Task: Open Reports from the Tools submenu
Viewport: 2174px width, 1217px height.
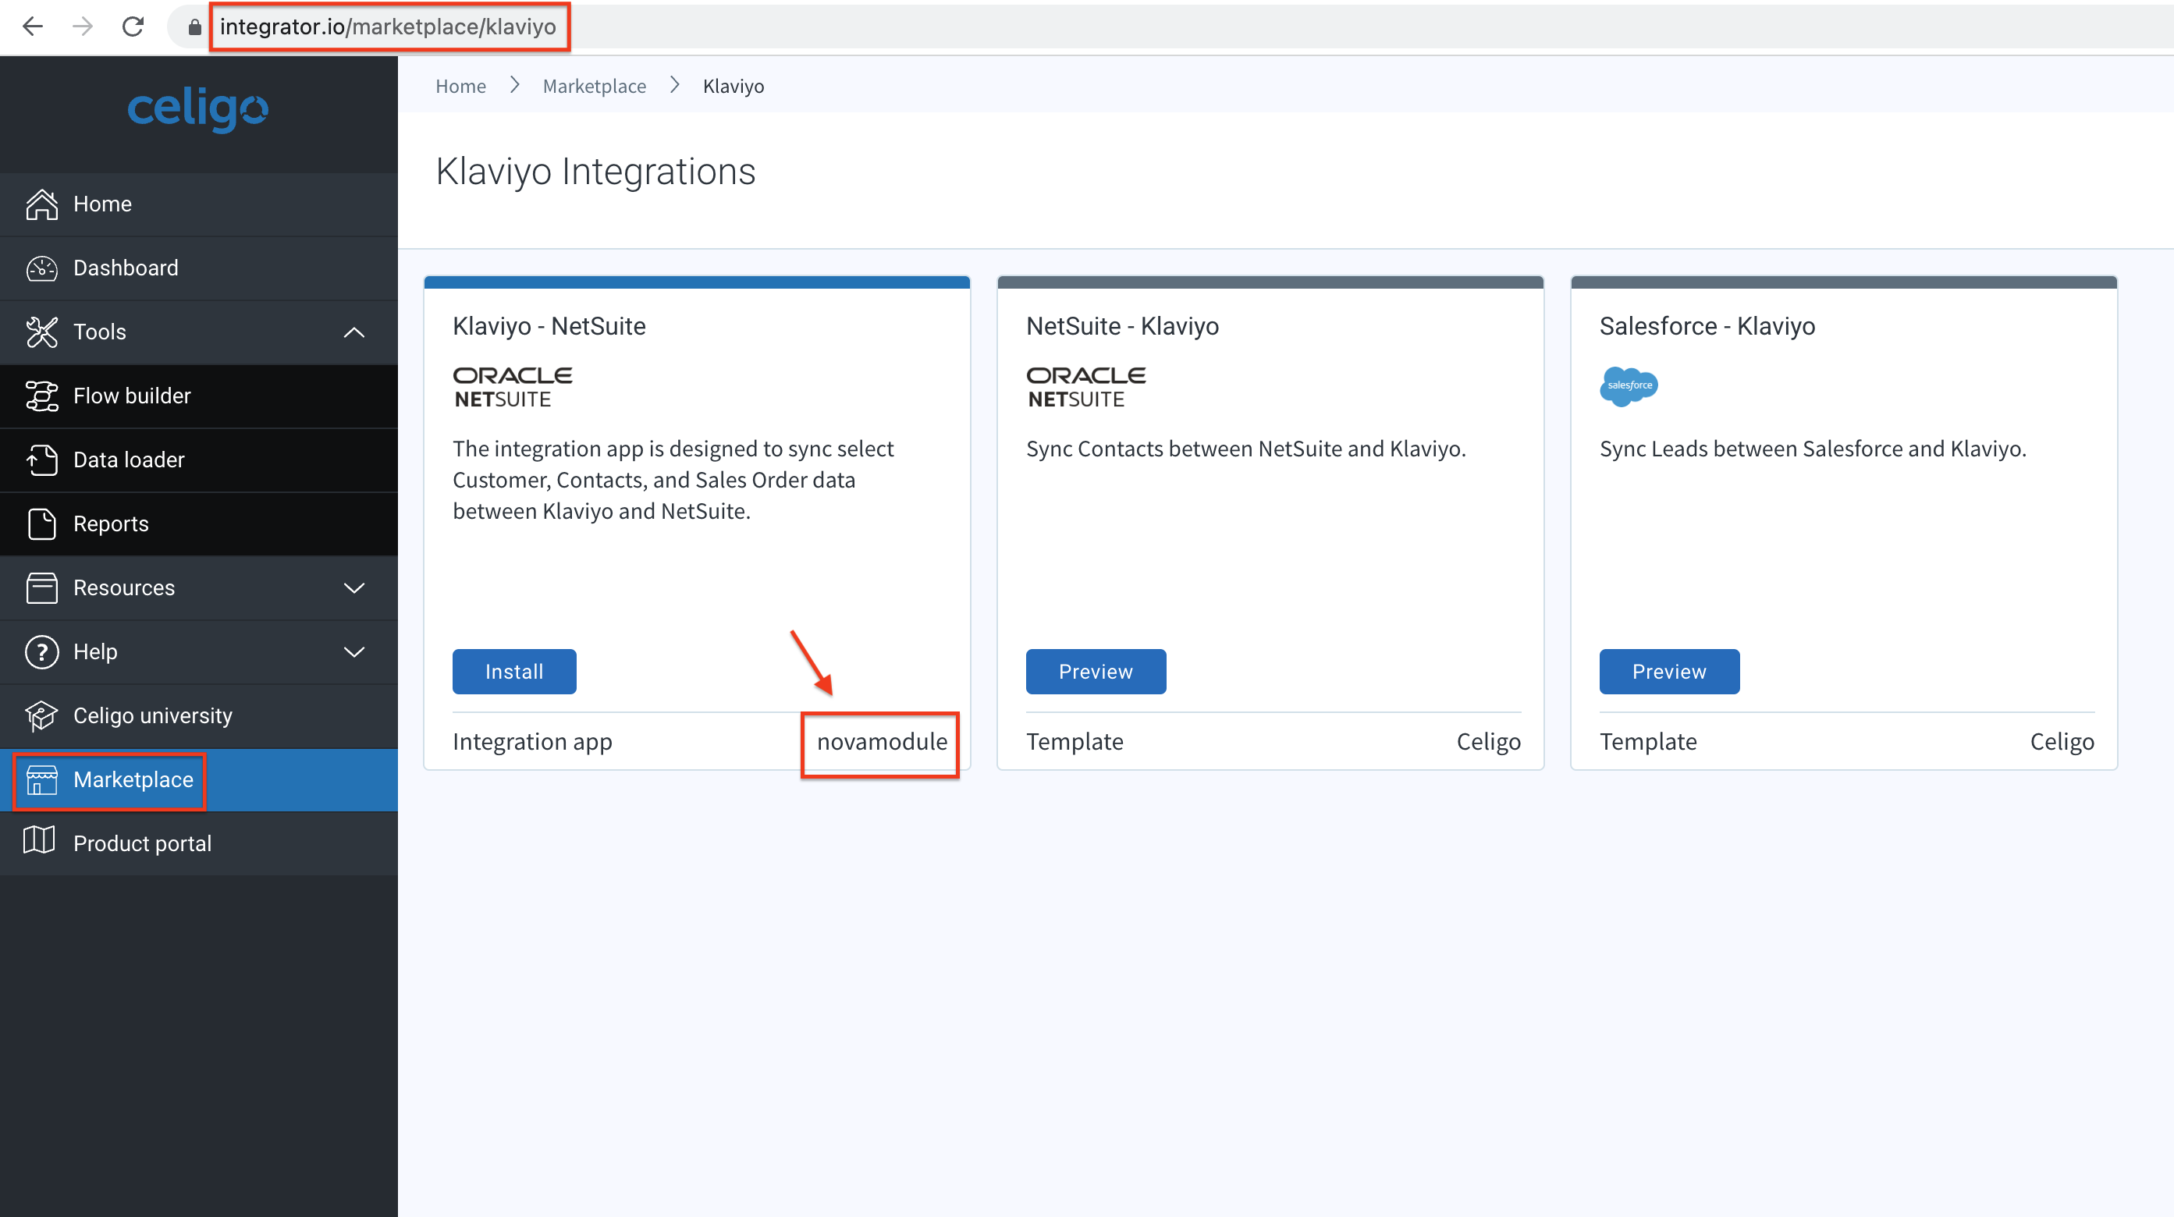Action: coord(198,524)
